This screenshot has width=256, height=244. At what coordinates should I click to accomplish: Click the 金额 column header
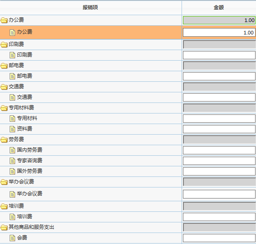point(219,7)
